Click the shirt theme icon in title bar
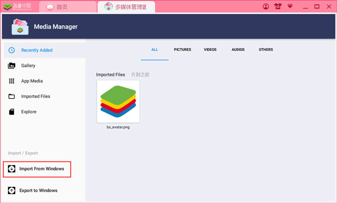The width and height of the screenshot is (337, 203). (x=278, y=6)
